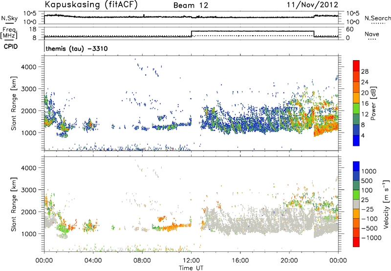Click the Beam 12 label

coord(191,5)
